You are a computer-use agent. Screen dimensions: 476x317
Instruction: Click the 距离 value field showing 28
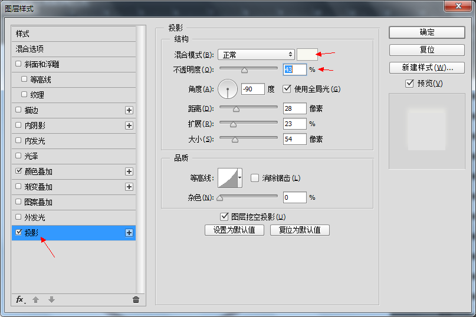coord(294,108)
